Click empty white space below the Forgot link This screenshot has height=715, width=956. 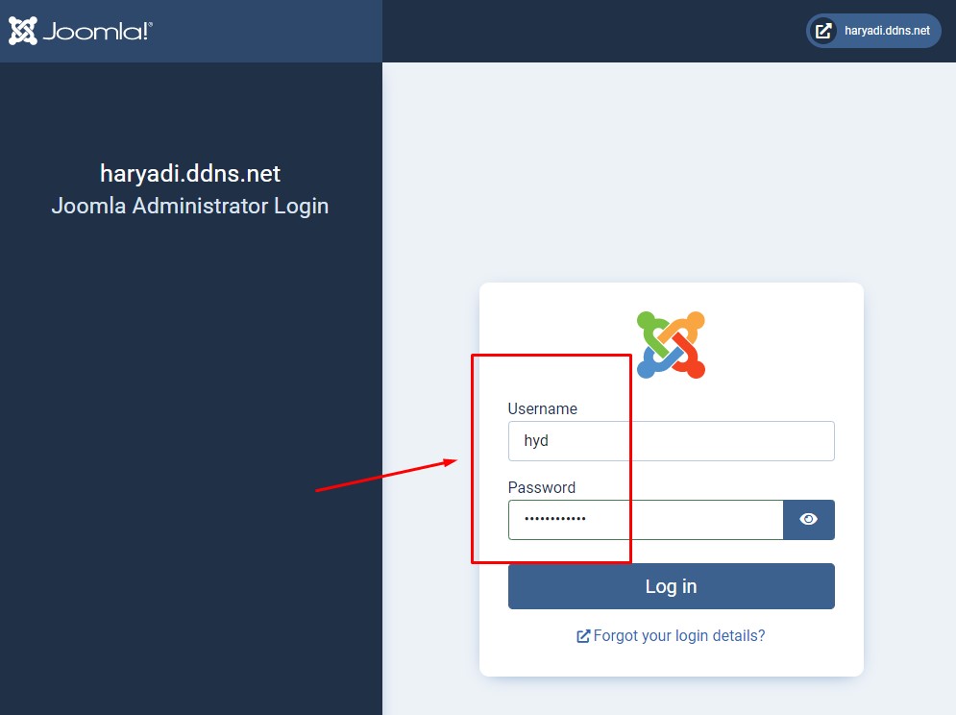(x=671, y=663)
